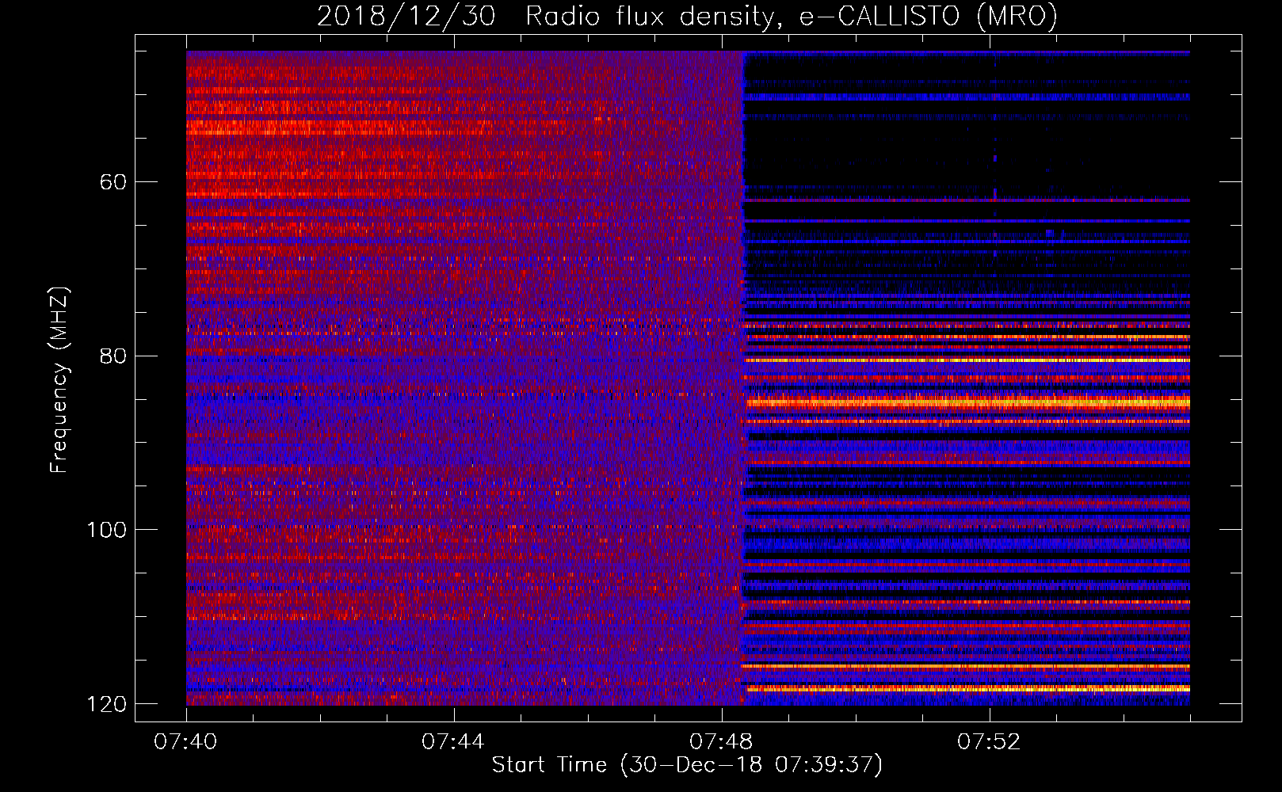The image size is (1282, 792).
Task: Click the 100 frequency tick label
Action: tap(107, 530)
